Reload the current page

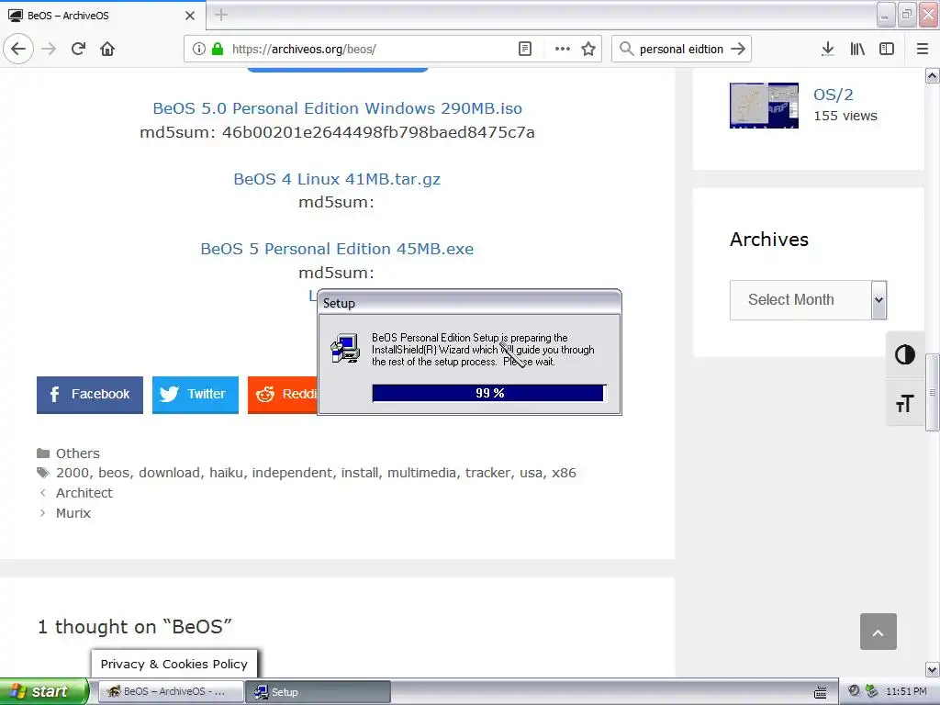79,49
